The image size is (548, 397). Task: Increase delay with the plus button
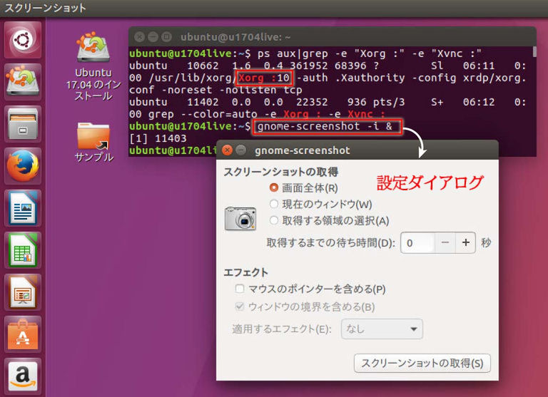pyautogui.click(x=465, y=242)
